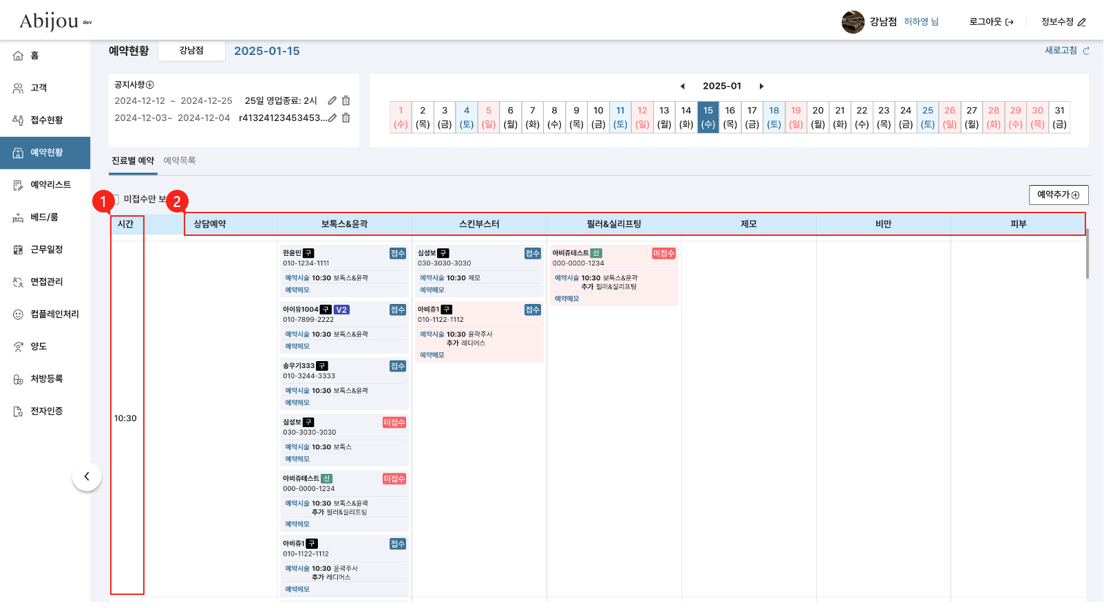Screen dimensions: 1104x608
Task: Click the 미접수 badge on 아비쥬테스트 필러 card
Action: click(664, 254)
